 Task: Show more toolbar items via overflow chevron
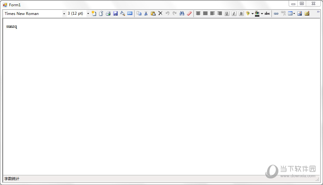tap(318, 12)
